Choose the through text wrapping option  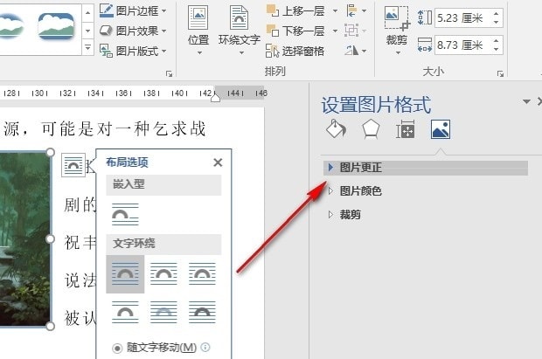tap(202, 274)
